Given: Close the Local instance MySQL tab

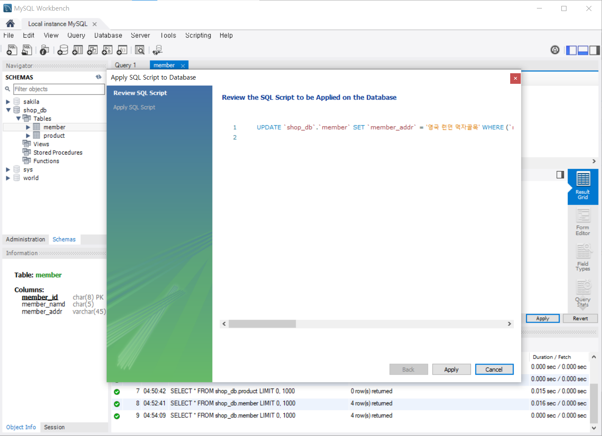Looking at the screenshot, I should (x=94, y=24).
